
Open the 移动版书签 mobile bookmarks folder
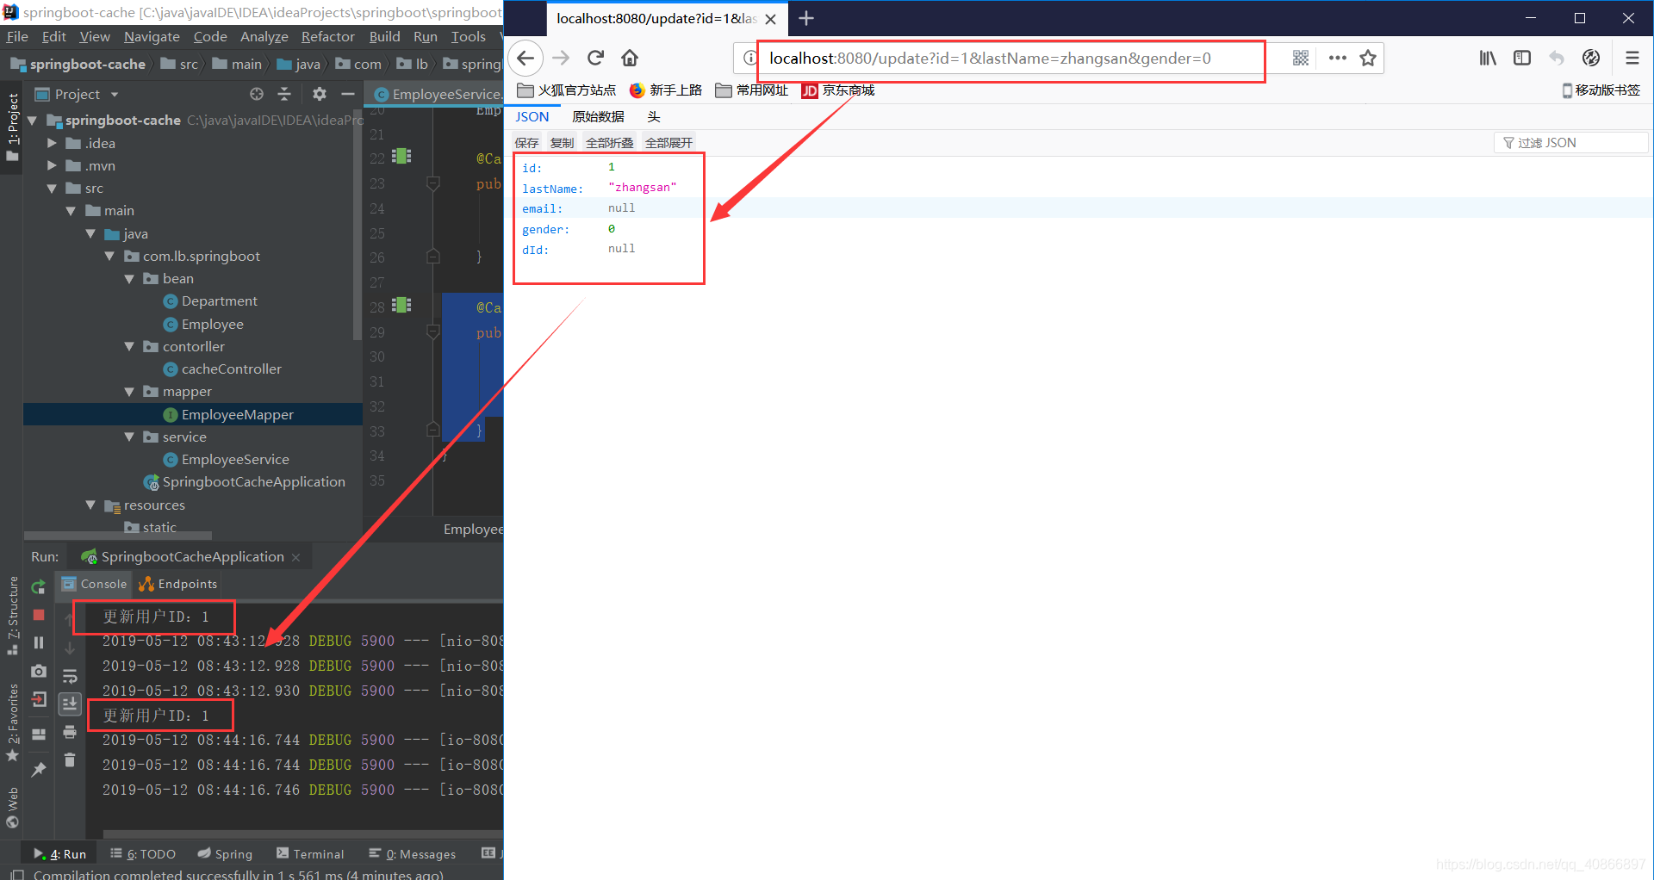pyautogui.click(x=1601, y=90)
